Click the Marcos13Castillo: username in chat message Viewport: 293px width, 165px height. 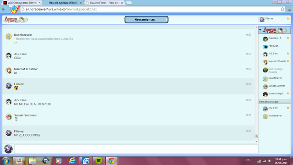click(26, 69)
